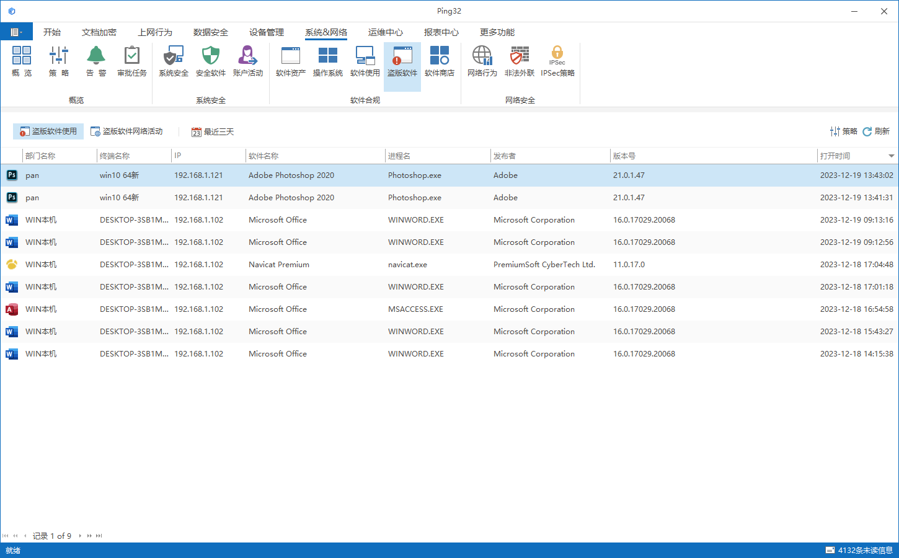Show the 盗版软件使用 view
Image resolution: width=899 pixels, height=558 pixels.
point(48,131)
